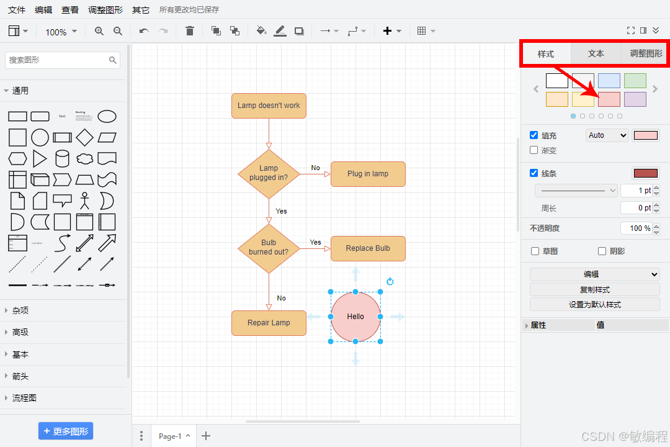This screenshot has width=670, height=447.
Task: Open the plus insert dropdown
Action: [392, 31]
